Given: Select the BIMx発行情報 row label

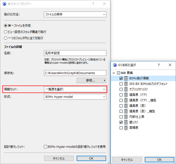Looking at the screenshot, I should (x=139, y=78).
